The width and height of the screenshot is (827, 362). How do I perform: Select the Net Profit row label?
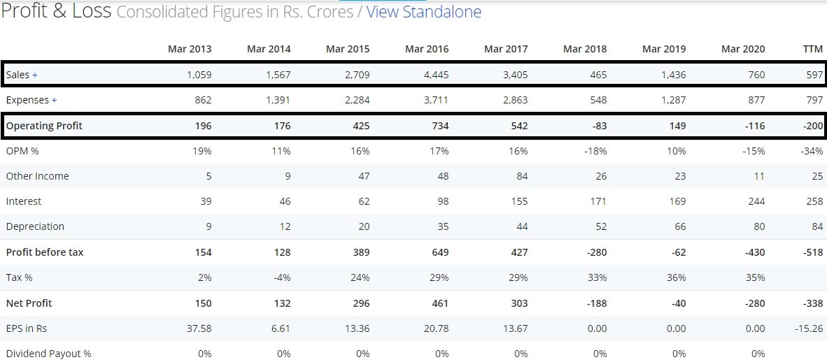click(x=29, y=303)
